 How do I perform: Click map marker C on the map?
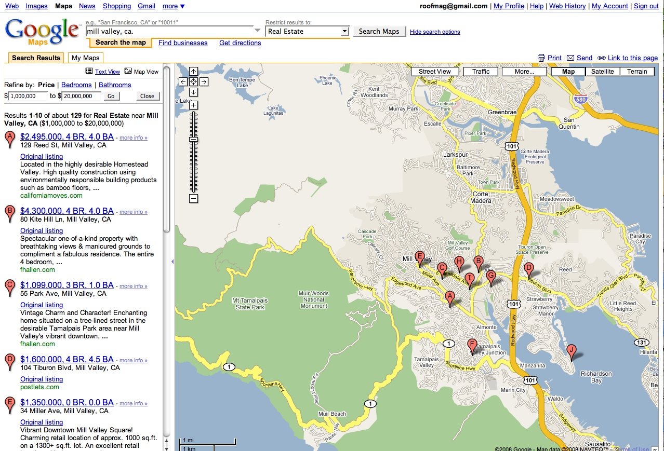click(x=442, y=270)
